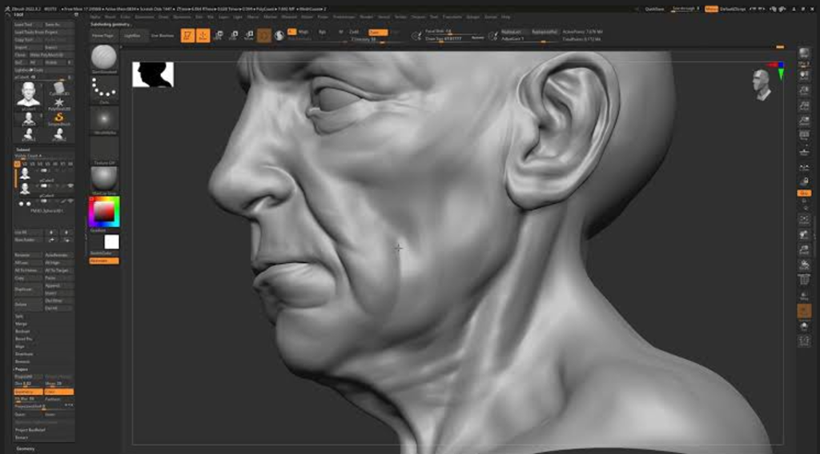This screenshot has width=820, height=454.
Task: Toggle the Gizmo 3D icon
Action: (x=264, y=35)
